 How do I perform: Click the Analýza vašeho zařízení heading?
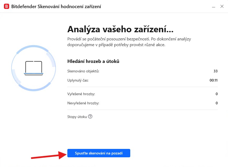(121, 29)
